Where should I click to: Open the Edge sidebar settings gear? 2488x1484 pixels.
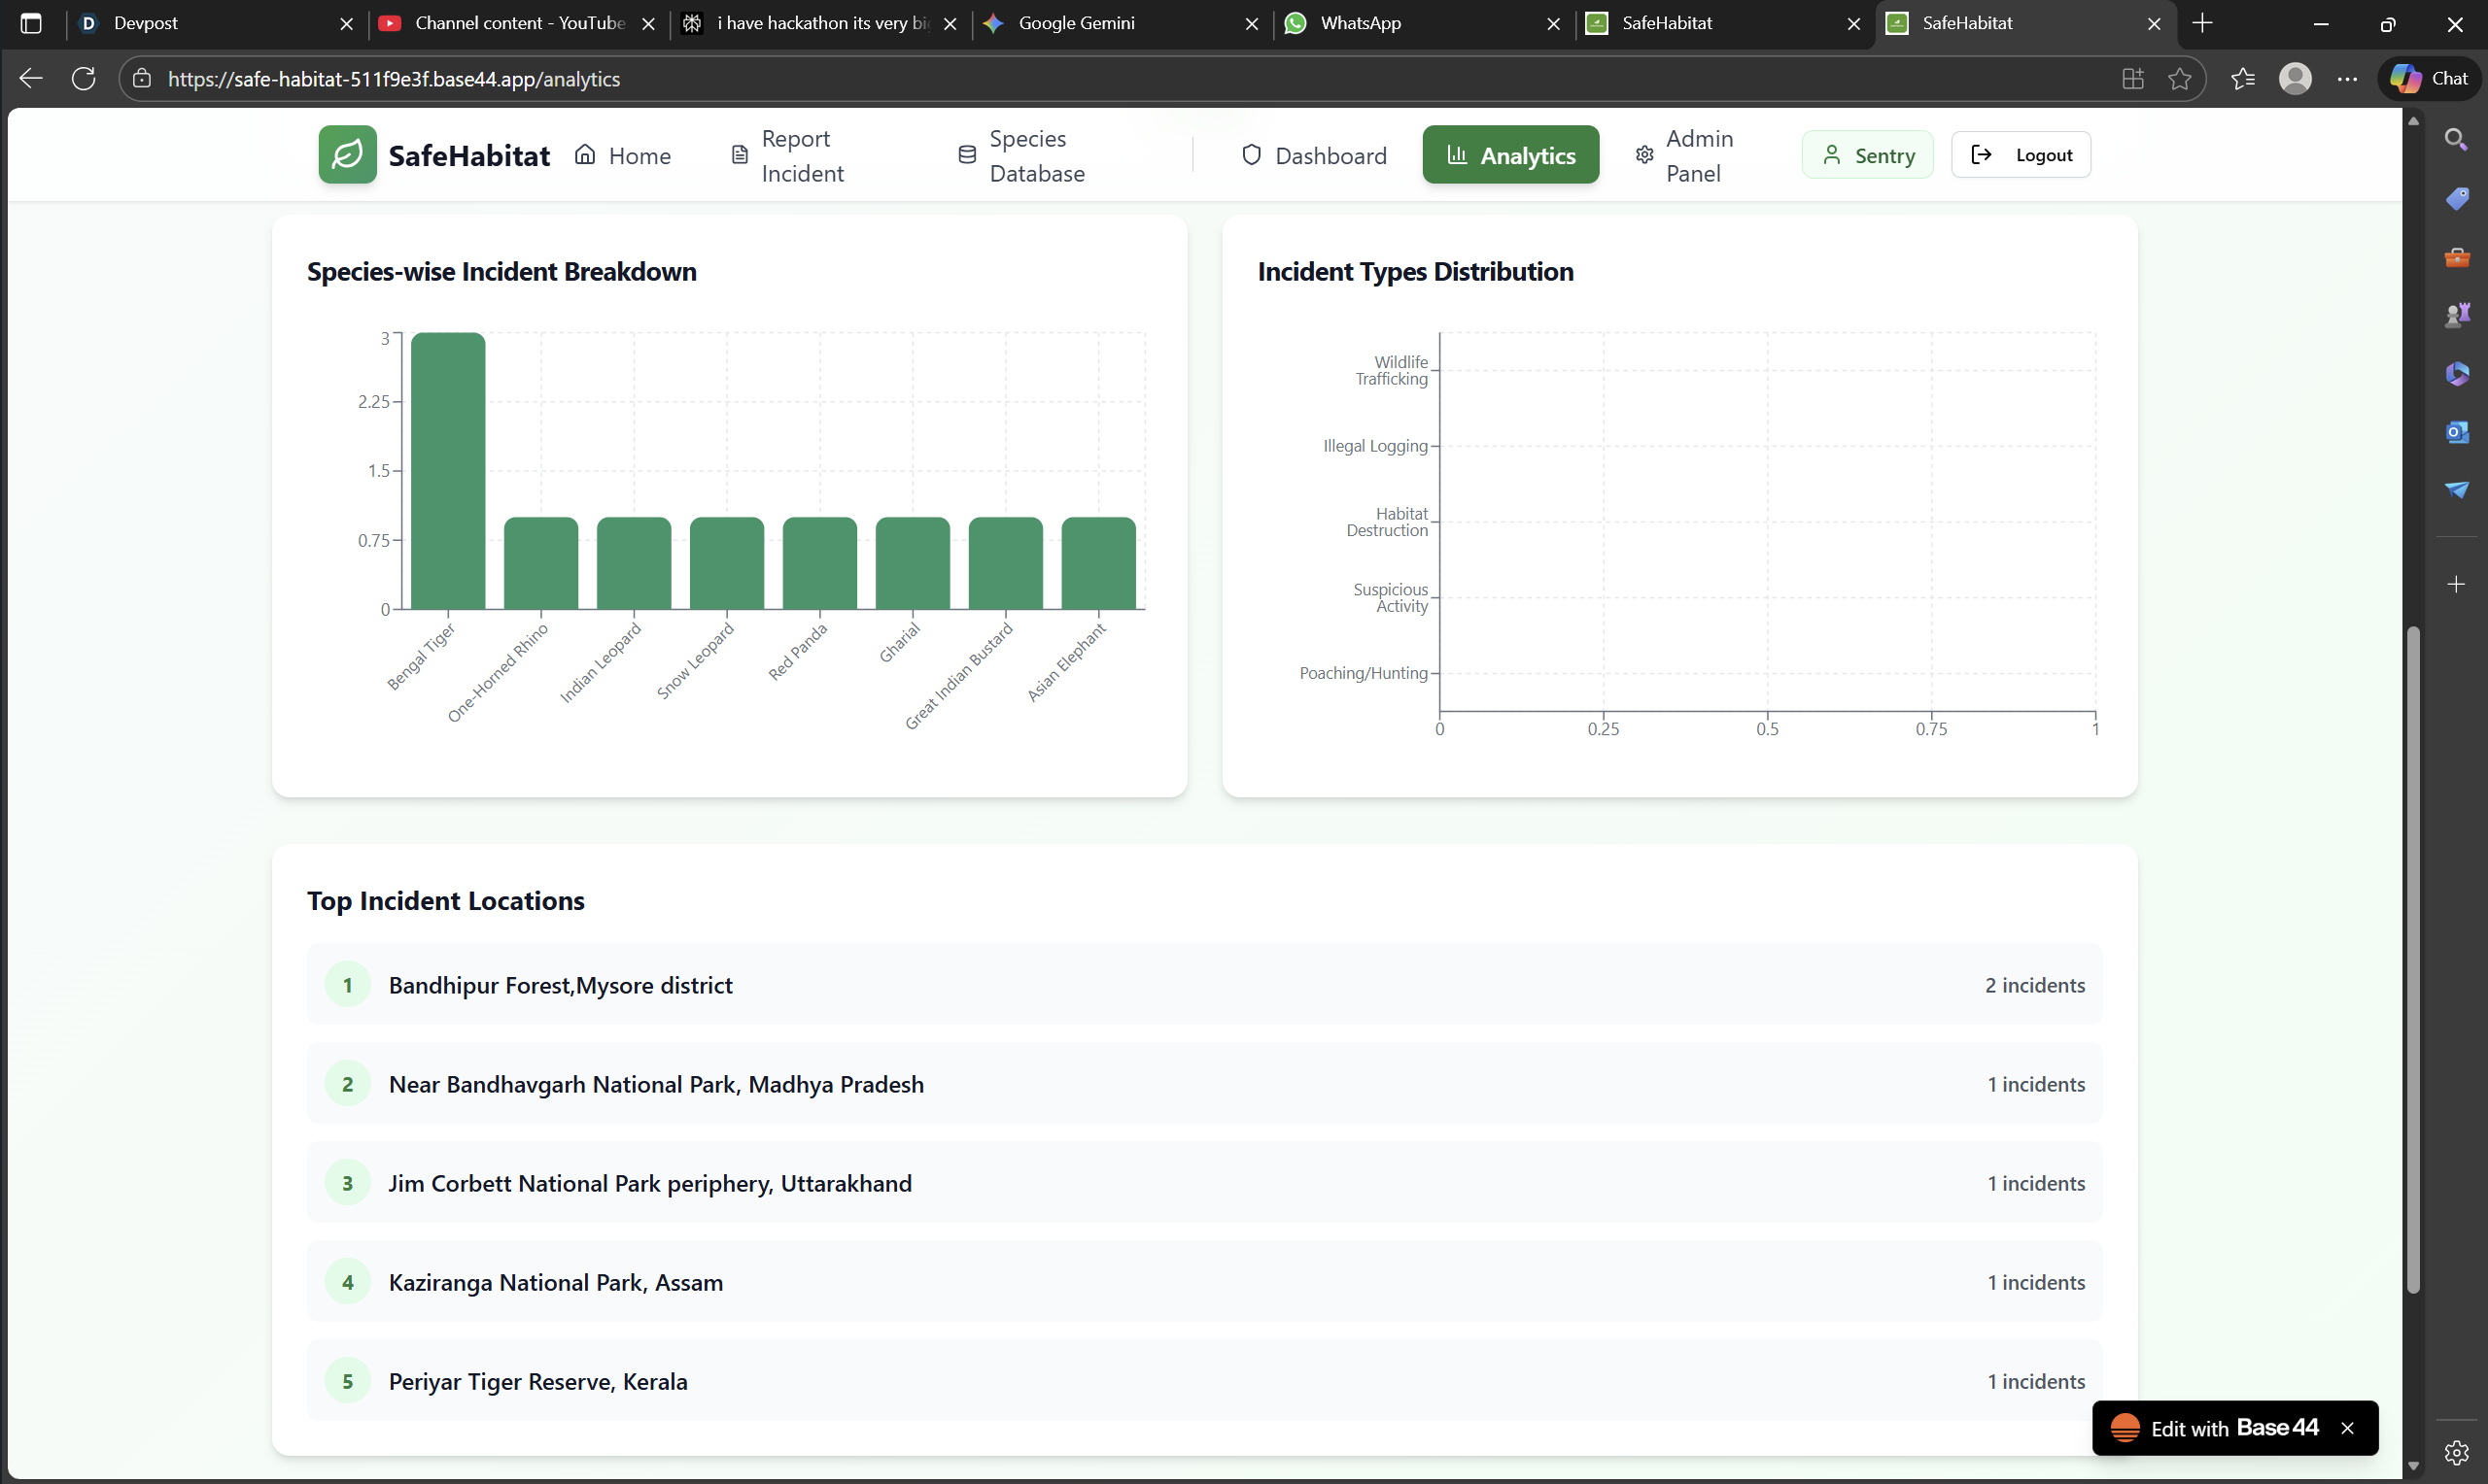tap(2456, 1452)
